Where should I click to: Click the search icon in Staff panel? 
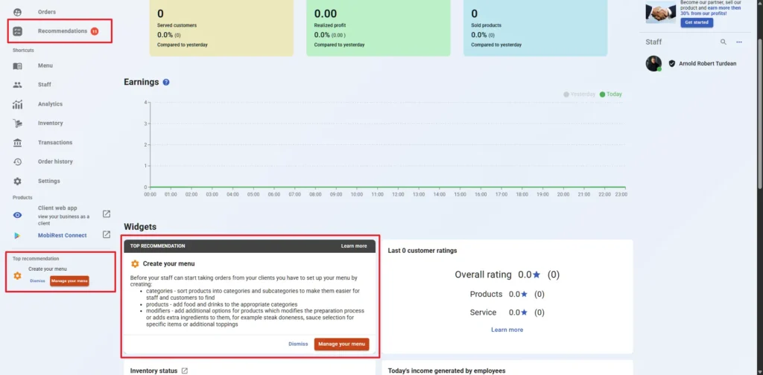tap(723, 42)
